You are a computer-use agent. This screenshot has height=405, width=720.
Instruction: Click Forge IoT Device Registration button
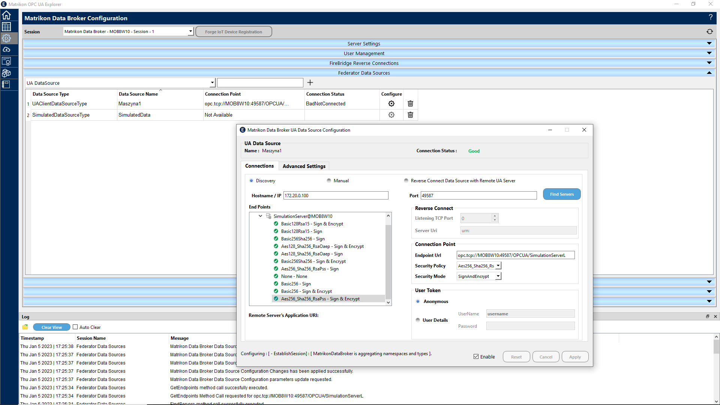click(x=234, y=32)
